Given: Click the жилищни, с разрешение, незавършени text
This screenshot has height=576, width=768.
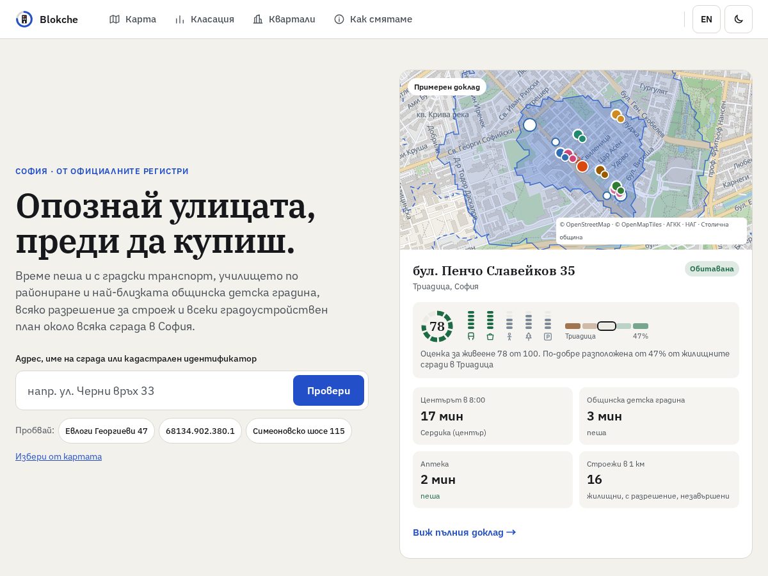Looking at the screenshot, I should click(x=659, y=496).
